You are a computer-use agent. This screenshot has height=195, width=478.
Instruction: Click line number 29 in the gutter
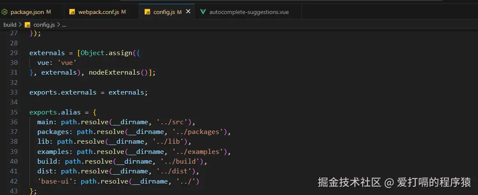point(14,53)
